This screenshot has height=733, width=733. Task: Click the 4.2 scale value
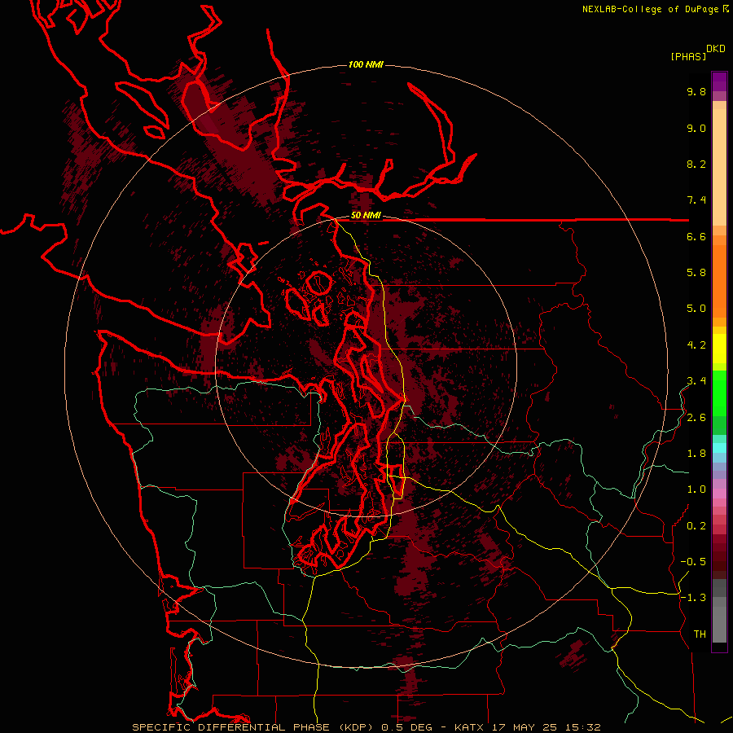696,345
